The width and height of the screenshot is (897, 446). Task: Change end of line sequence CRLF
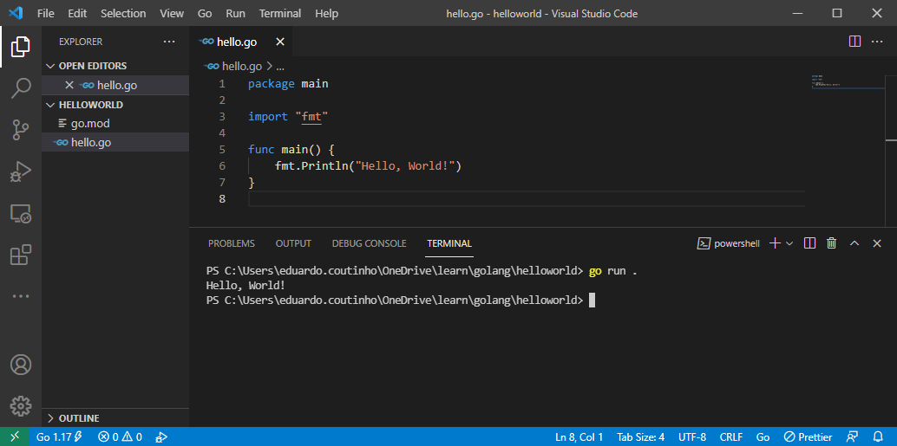coord(731,436)
